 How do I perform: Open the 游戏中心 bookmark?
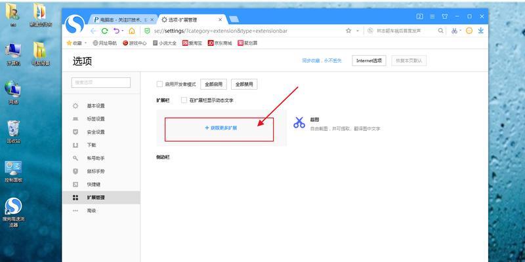pyautogui.click(x=135, y=43)
